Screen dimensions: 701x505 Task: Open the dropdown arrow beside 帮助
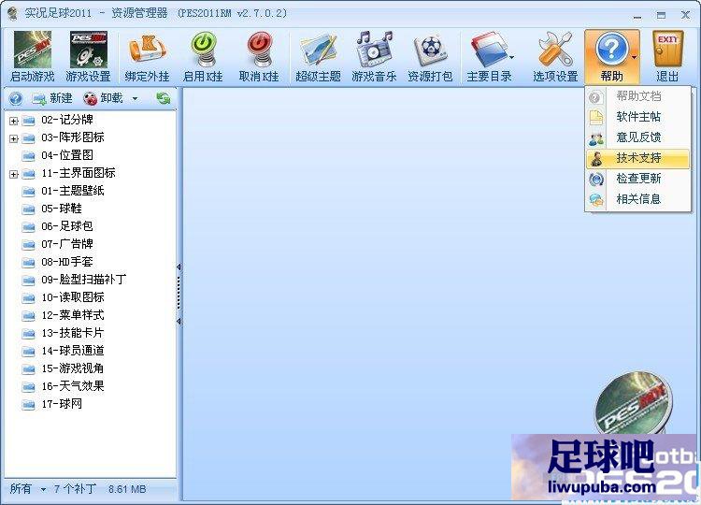[x=634, y=57]
